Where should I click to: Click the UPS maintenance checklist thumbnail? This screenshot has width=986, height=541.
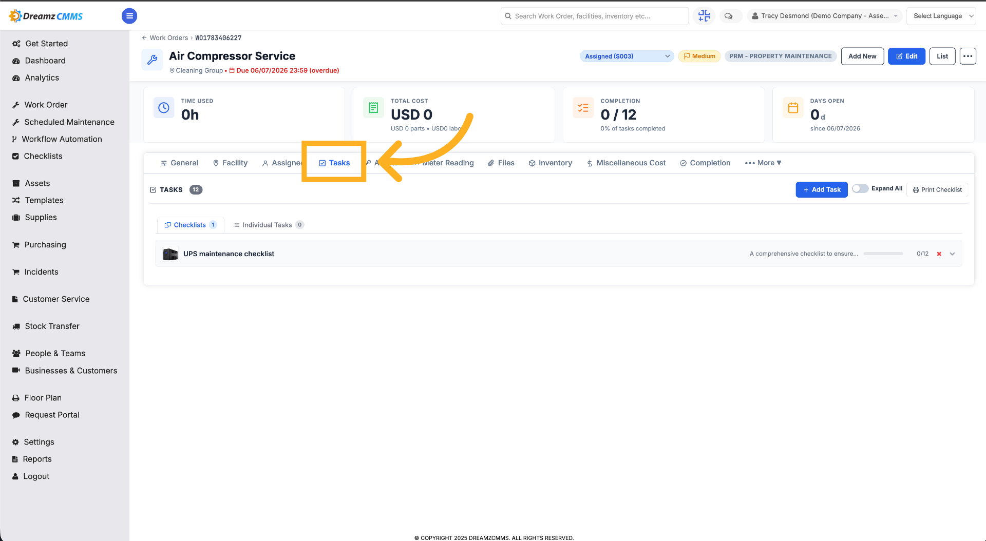click(x=170, y=254)
